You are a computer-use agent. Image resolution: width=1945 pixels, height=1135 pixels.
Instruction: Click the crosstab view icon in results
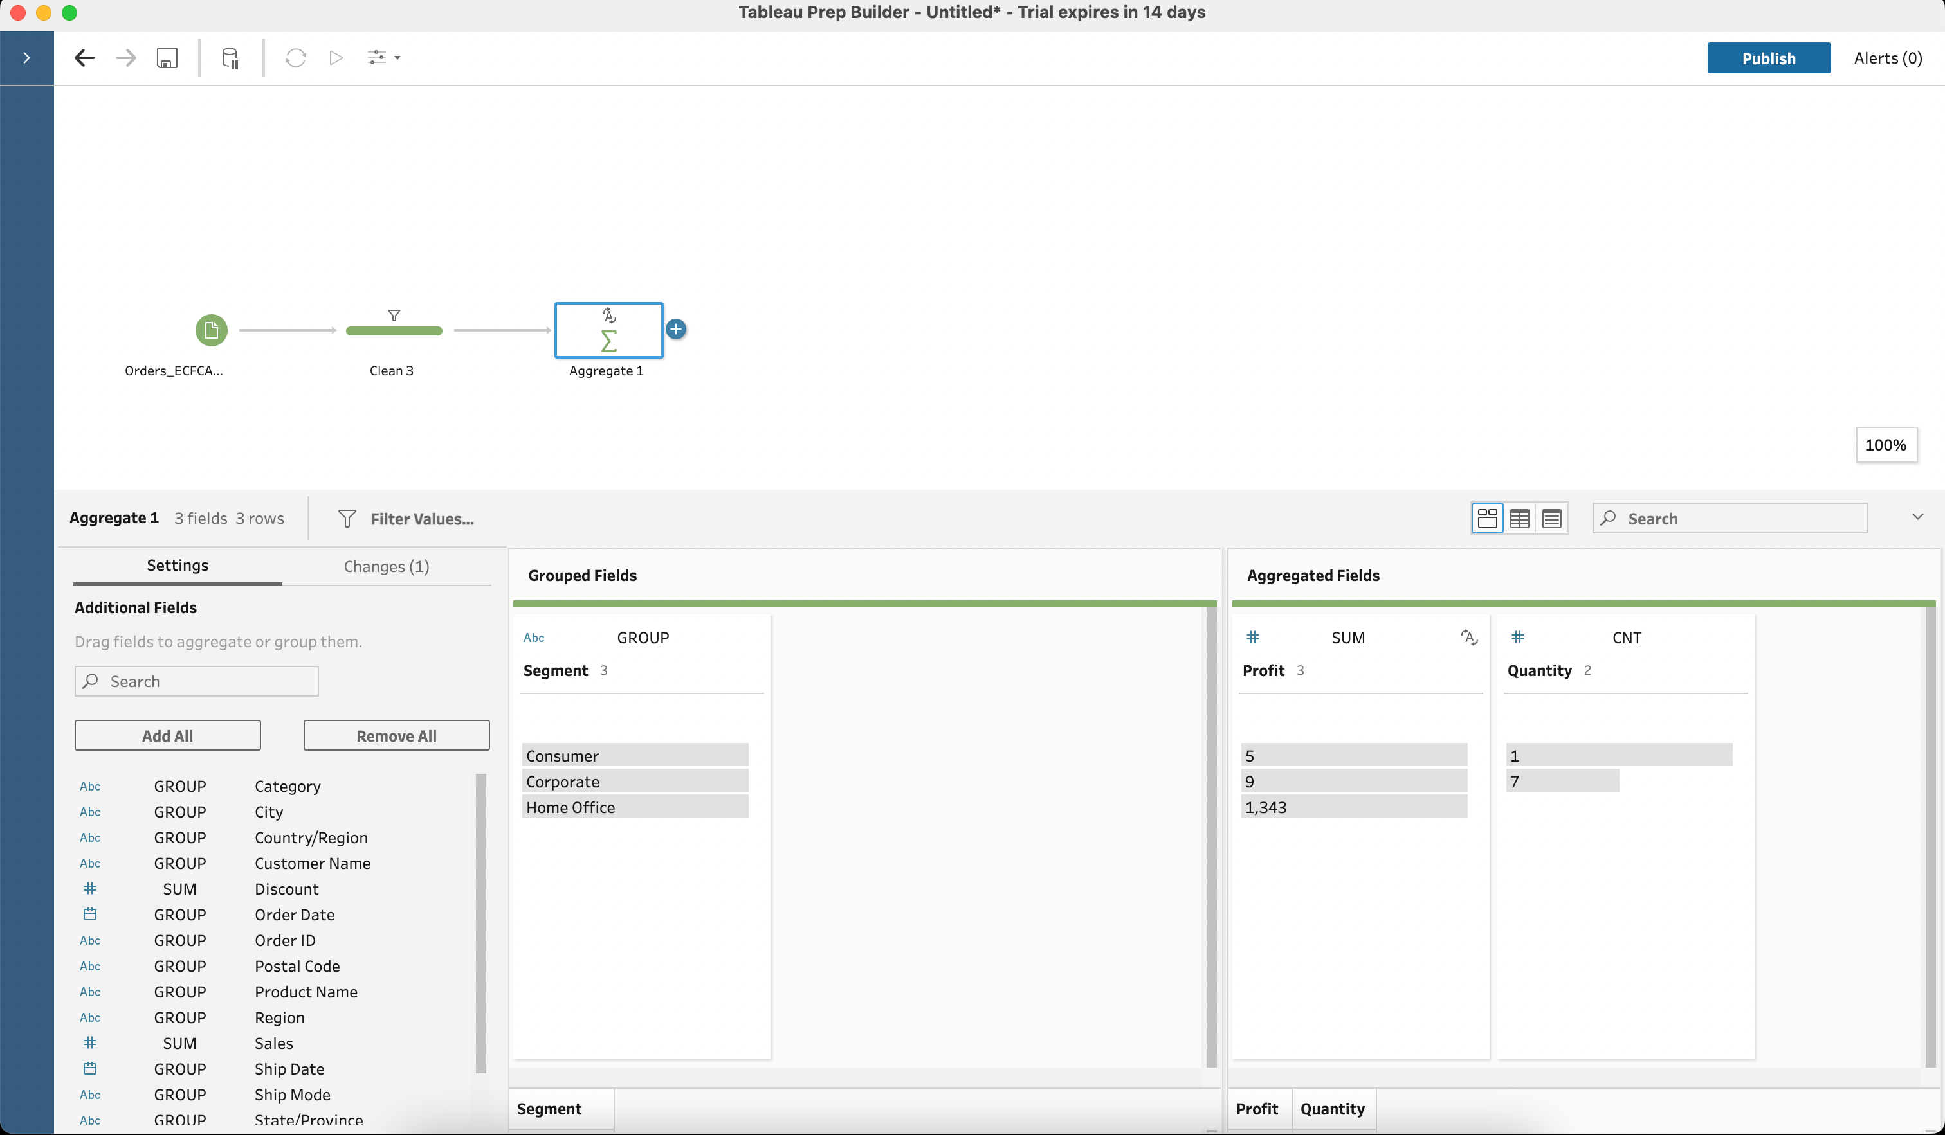[x=1519, y=517]
